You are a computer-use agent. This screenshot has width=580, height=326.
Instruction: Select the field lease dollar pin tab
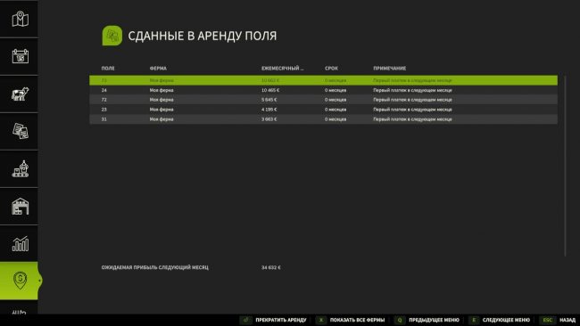20,281
